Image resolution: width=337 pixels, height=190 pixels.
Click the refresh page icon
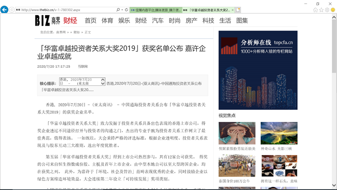[127, 10]
